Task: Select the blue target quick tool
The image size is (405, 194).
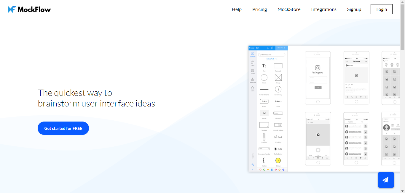Action: [283, 170]
